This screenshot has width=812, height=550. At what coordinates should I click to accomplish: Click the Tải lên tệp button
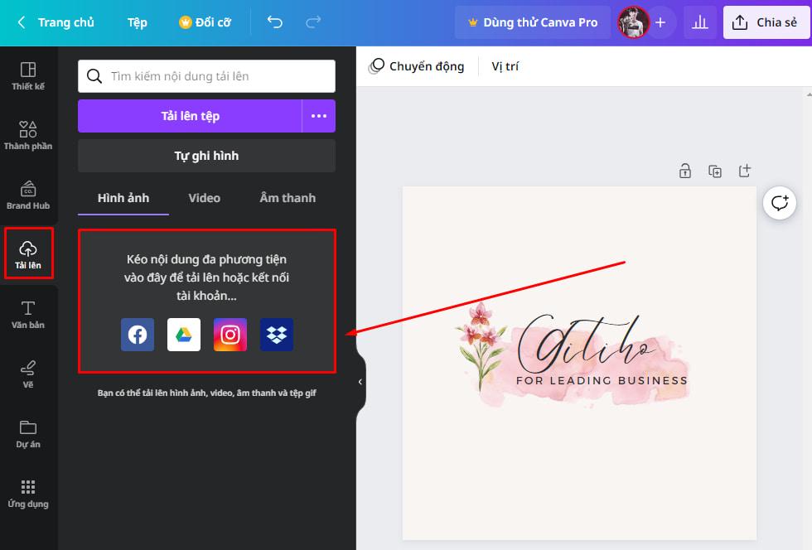(191, 116)
